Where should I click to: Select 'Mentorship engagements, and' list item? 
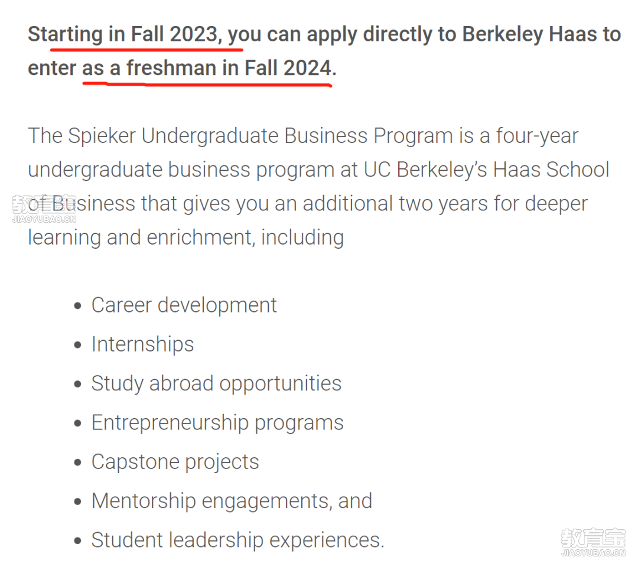(x=232, y=501)
